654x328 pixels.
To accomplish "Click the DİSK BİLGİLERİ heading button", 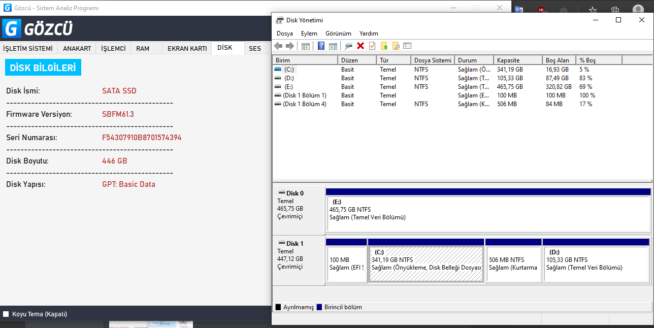I will coord(43,68).
